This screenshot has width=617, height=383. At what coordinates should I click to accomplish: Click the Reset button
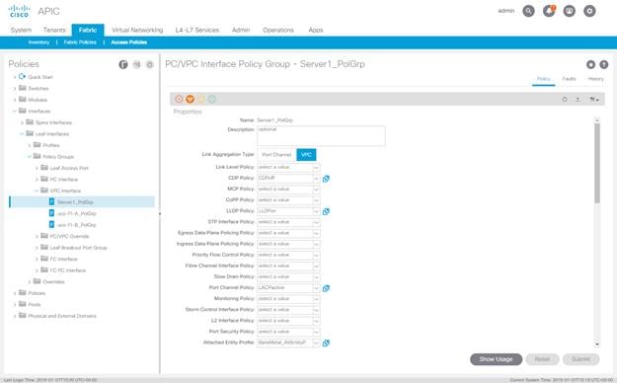542,359
